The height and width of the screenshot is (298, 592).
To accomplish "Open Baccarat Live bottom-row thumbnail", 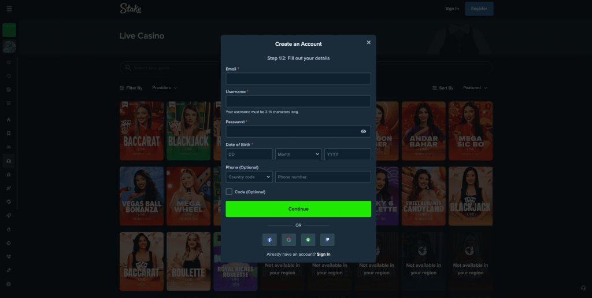I will click(x=142, y=262).
